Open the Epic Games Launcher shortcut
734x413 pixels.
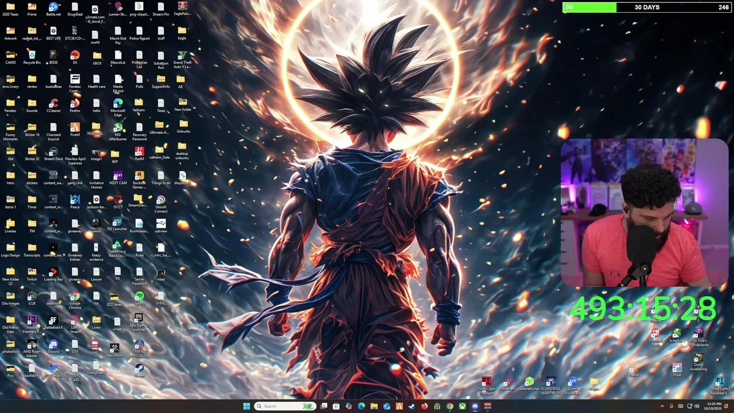(x=139, y=322)
